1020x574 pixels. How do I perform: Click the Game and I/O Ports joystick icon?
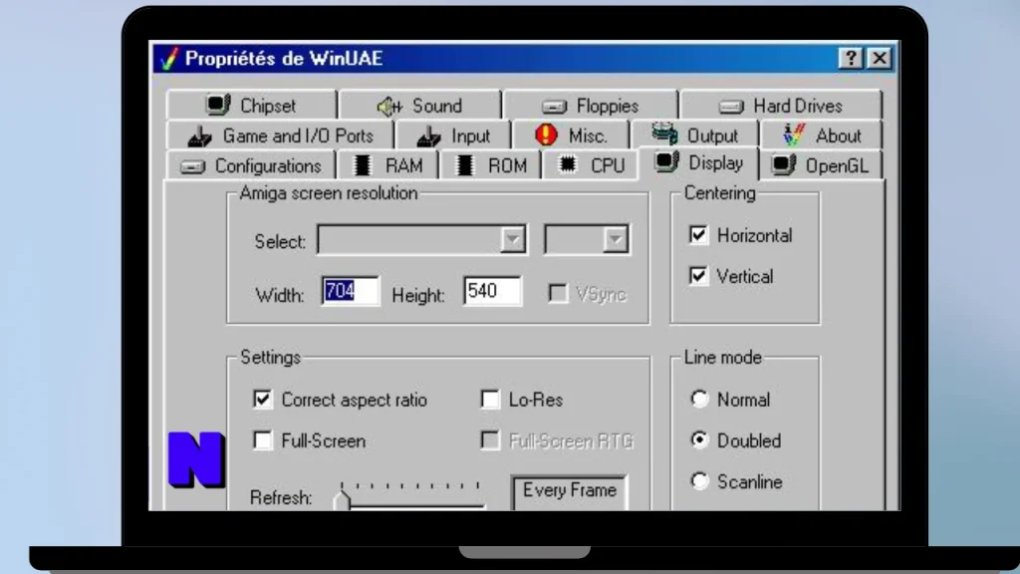click(199, 136)
